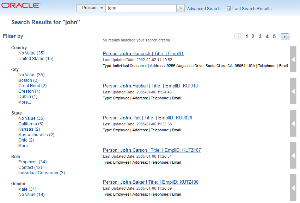The width and height of the screenshot is (300, 203).
Task: Click the previous page arrow
Action: pyautogui.click(x=239, y=37)
